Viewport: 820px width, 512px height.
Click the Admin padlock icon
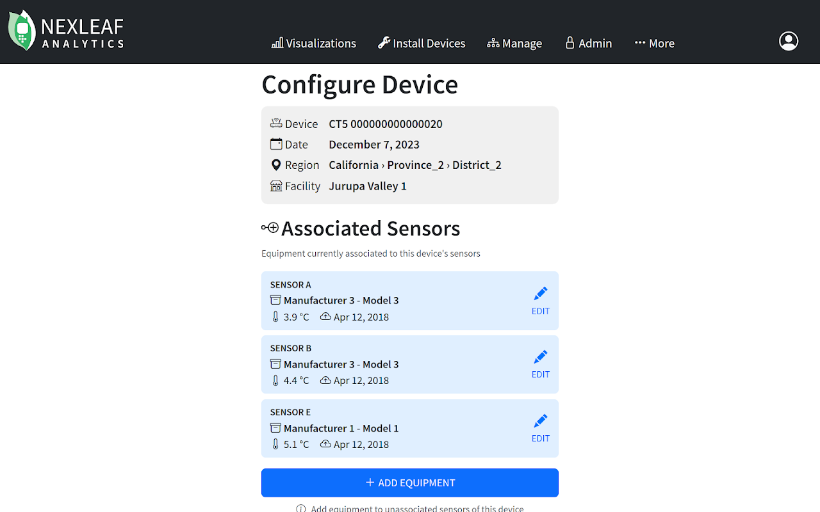click(x=570, y=43)
